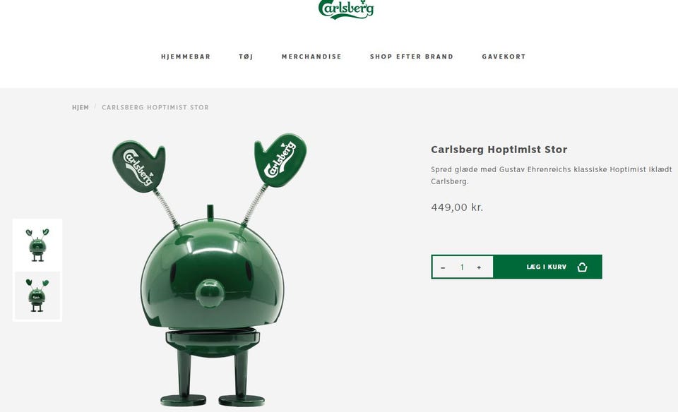Add product with Læg i kurv button
Viewport: 678px width, 412px height.
click(x=547, y=267)
